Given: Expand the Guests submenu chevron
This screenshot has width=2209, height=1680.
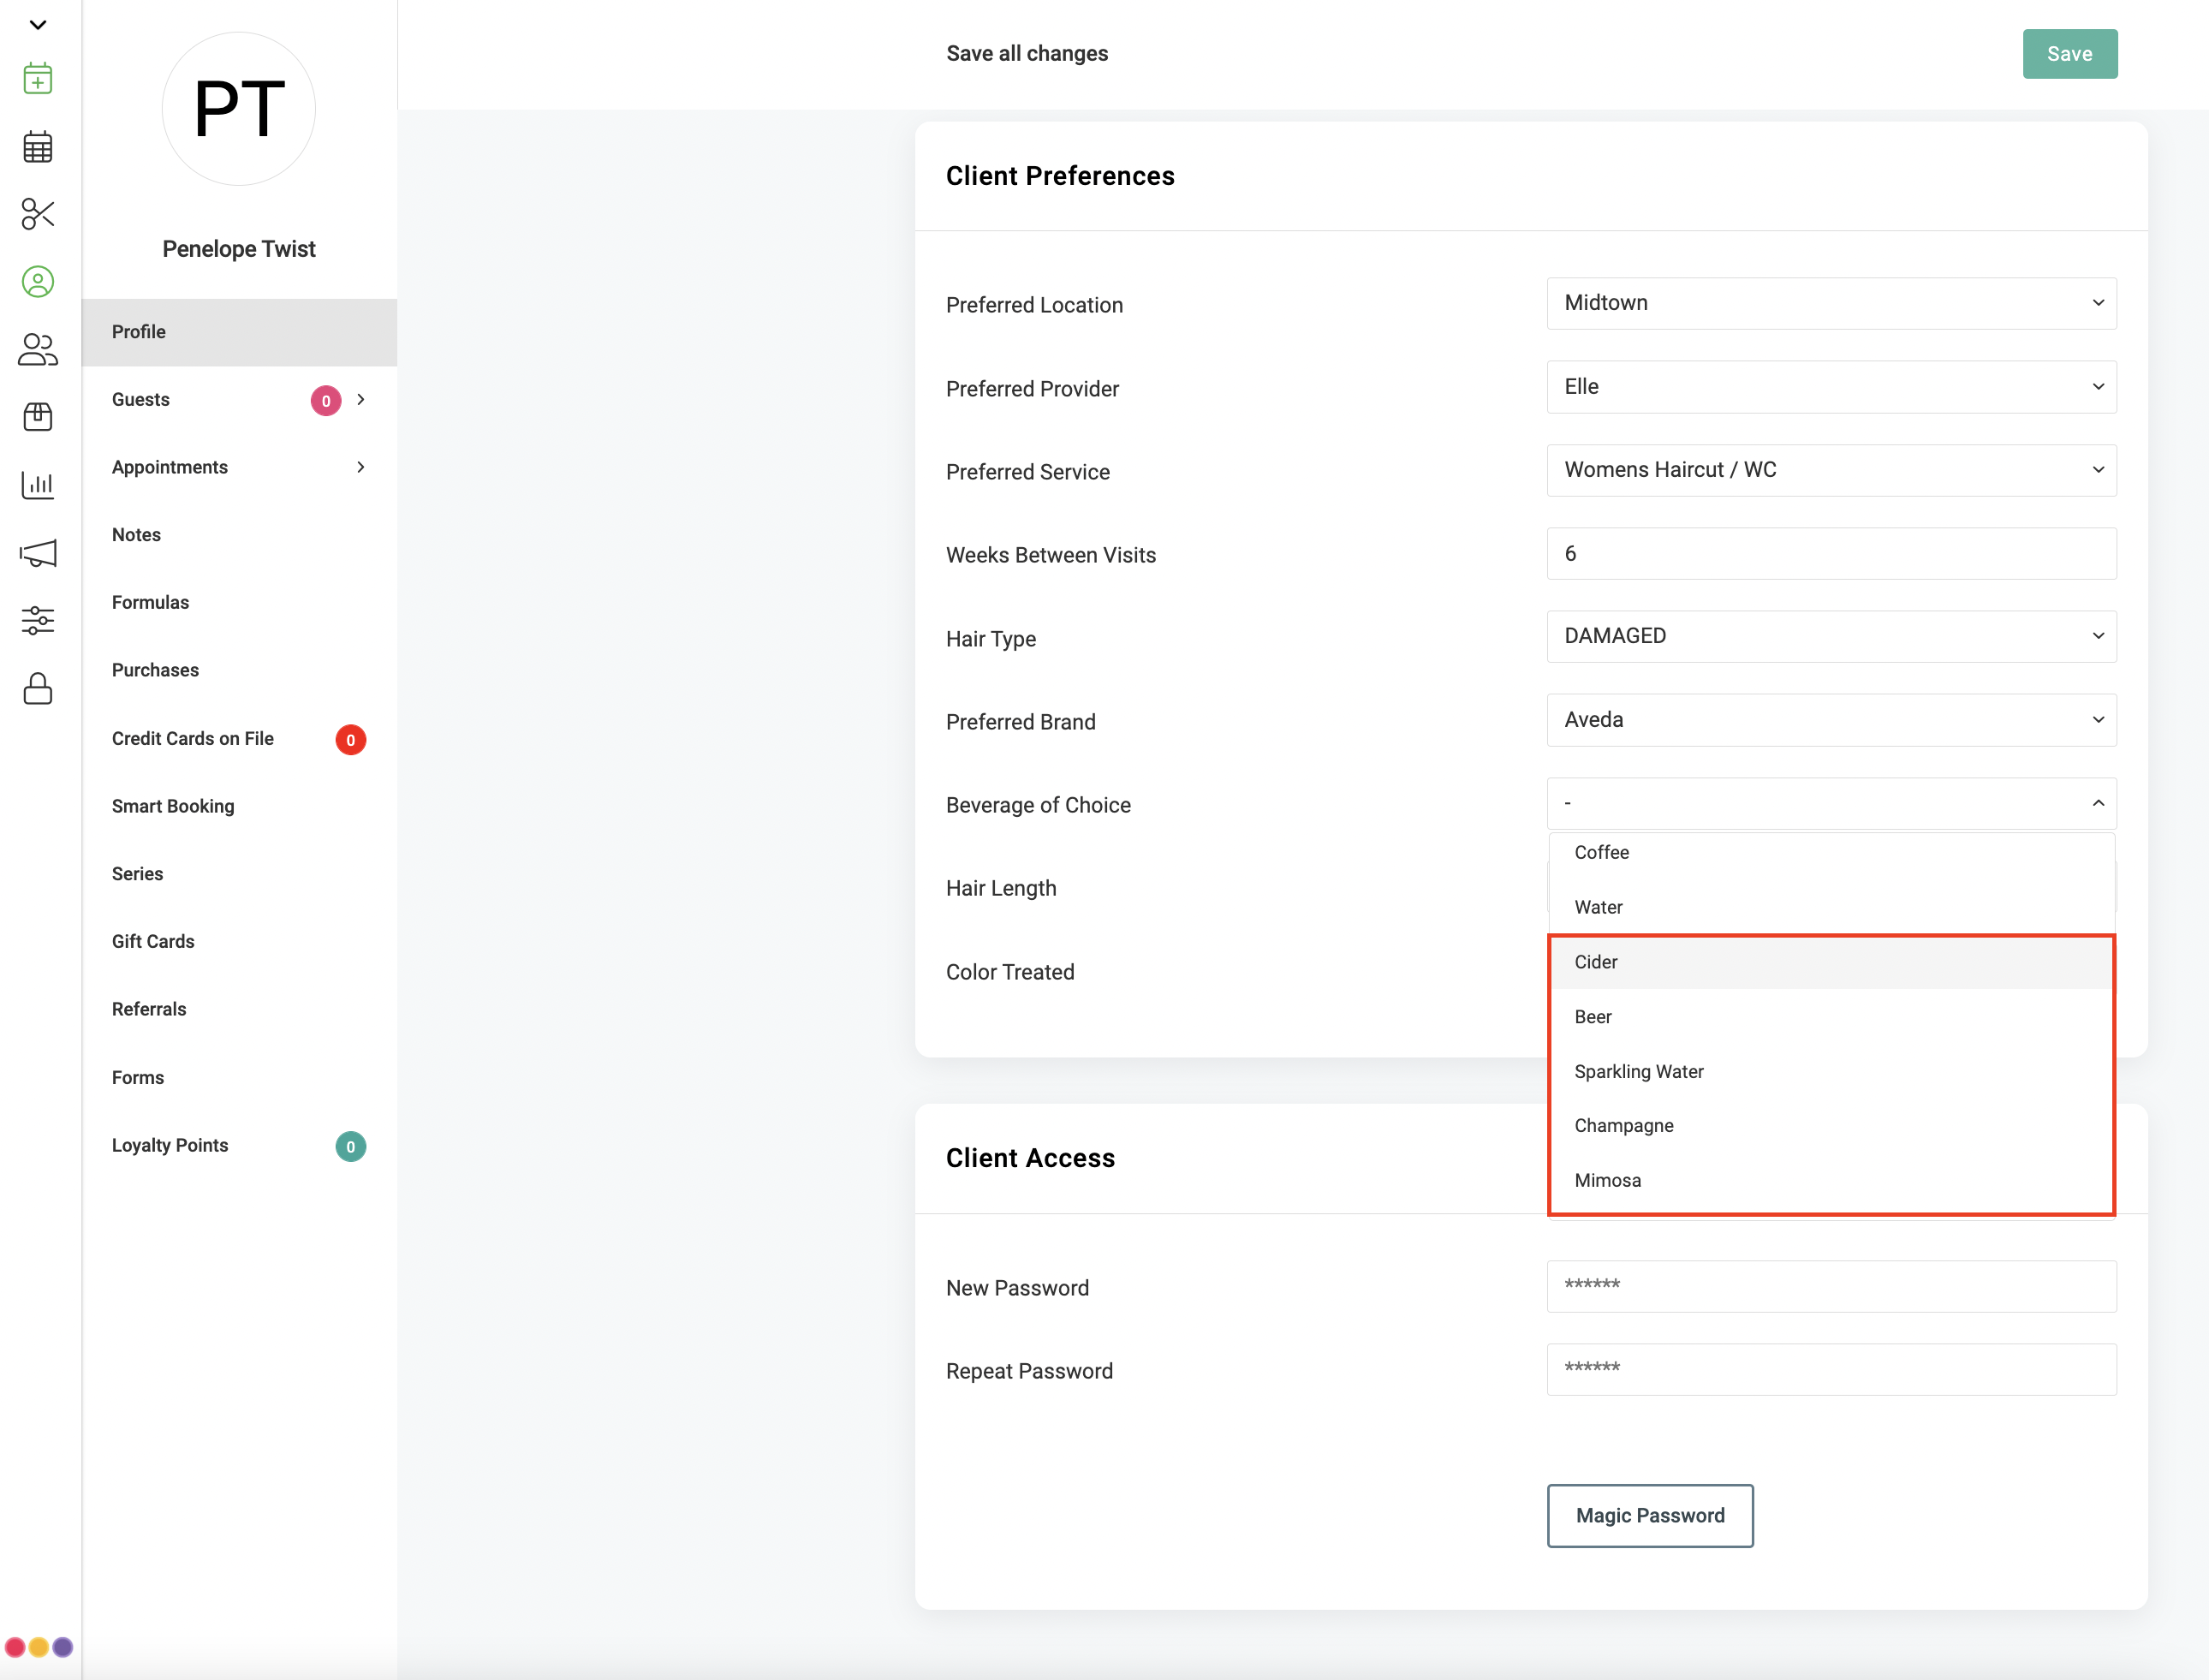Looking at the screenshot, I should (361, 400).
